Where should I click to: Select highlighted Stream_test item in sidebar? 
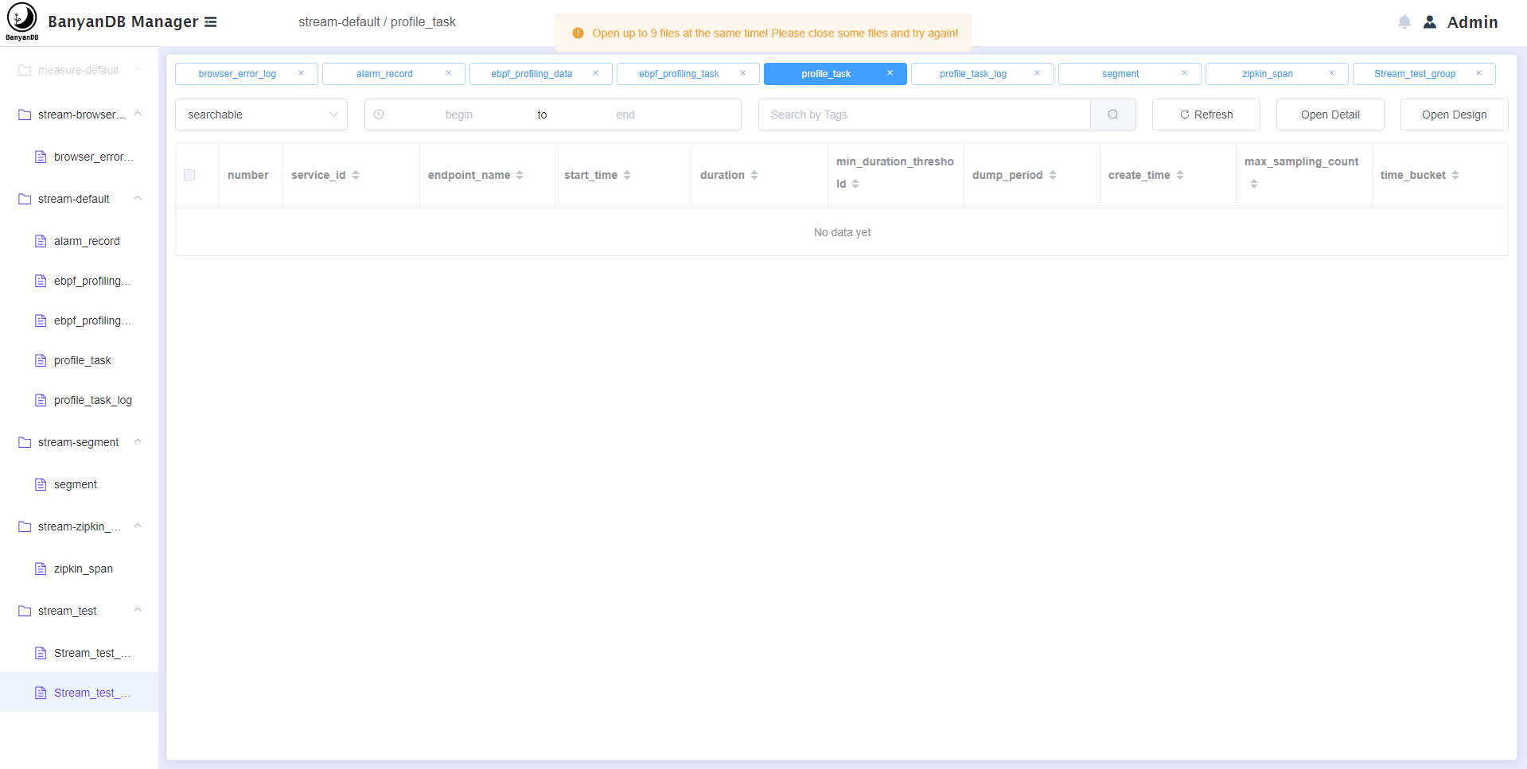click(80, 693)
